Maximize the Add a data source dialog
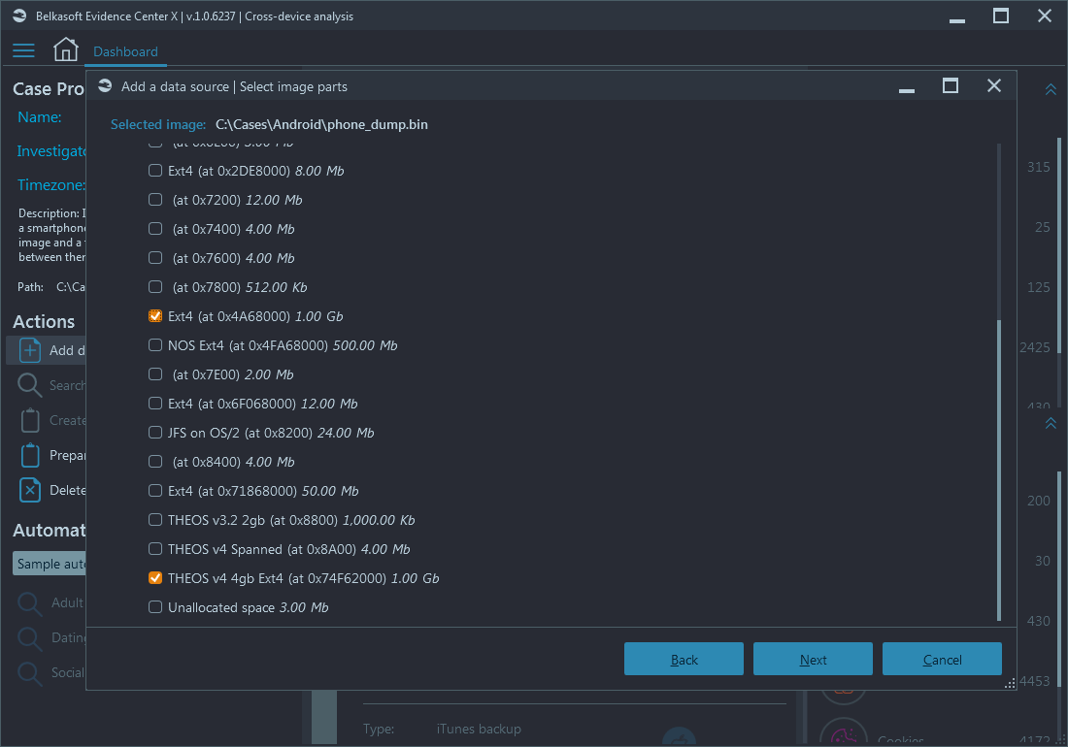The width and height of the screenshot is (1068, 747). (951, 85)
